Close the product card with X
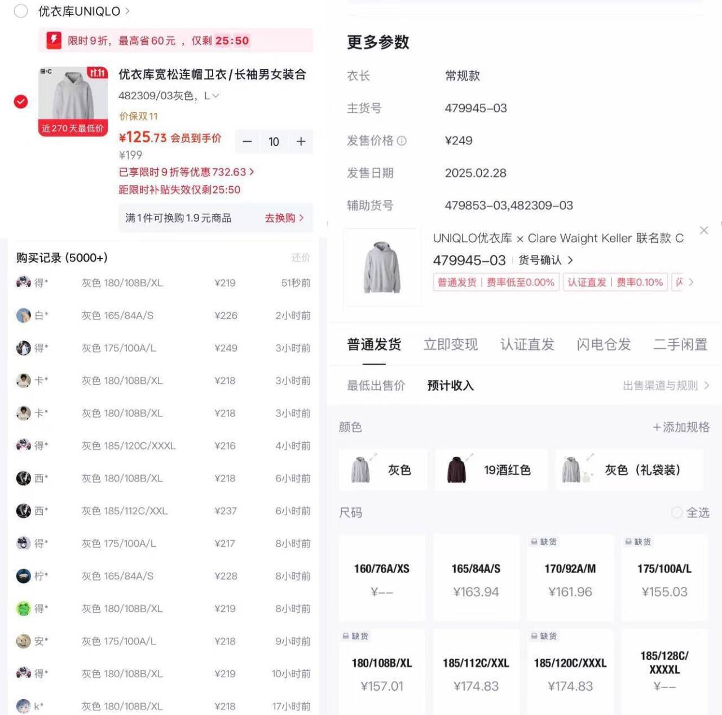The height and width of the screenshot is (715, 722). click(704, 230)
